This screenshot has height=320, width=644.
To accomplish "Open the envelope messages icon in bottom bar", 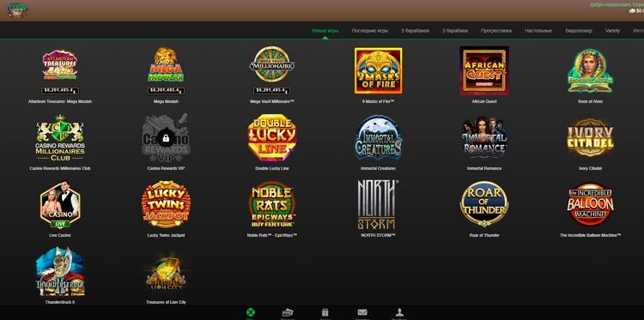I will point(362,312).
